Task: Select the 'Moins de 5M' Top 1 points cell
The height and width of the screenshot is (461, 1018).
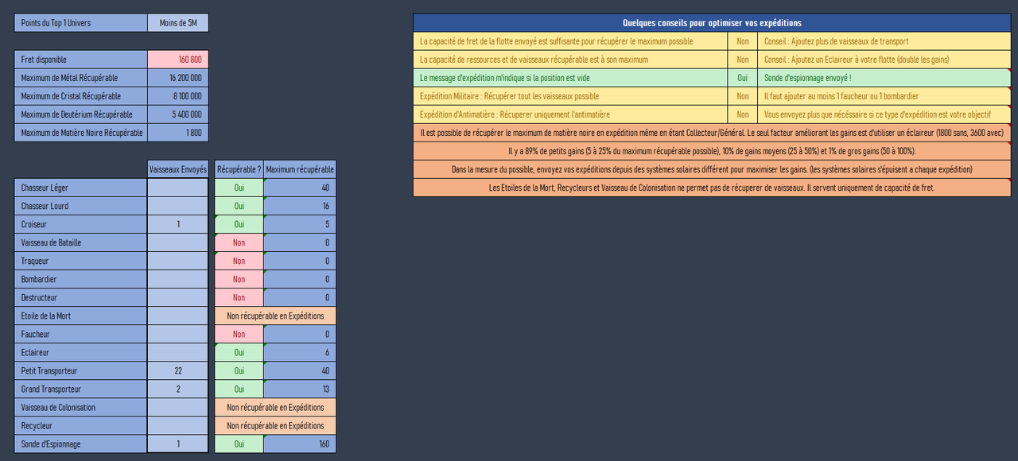Action: pos(178,23)
